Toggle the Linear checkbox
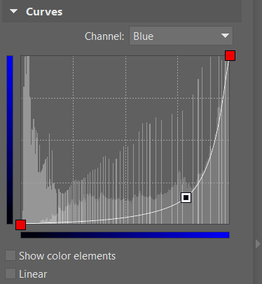262x284 pixels. tap(11, 274)
